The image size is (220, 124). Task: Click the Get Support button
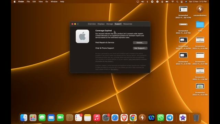140,48
